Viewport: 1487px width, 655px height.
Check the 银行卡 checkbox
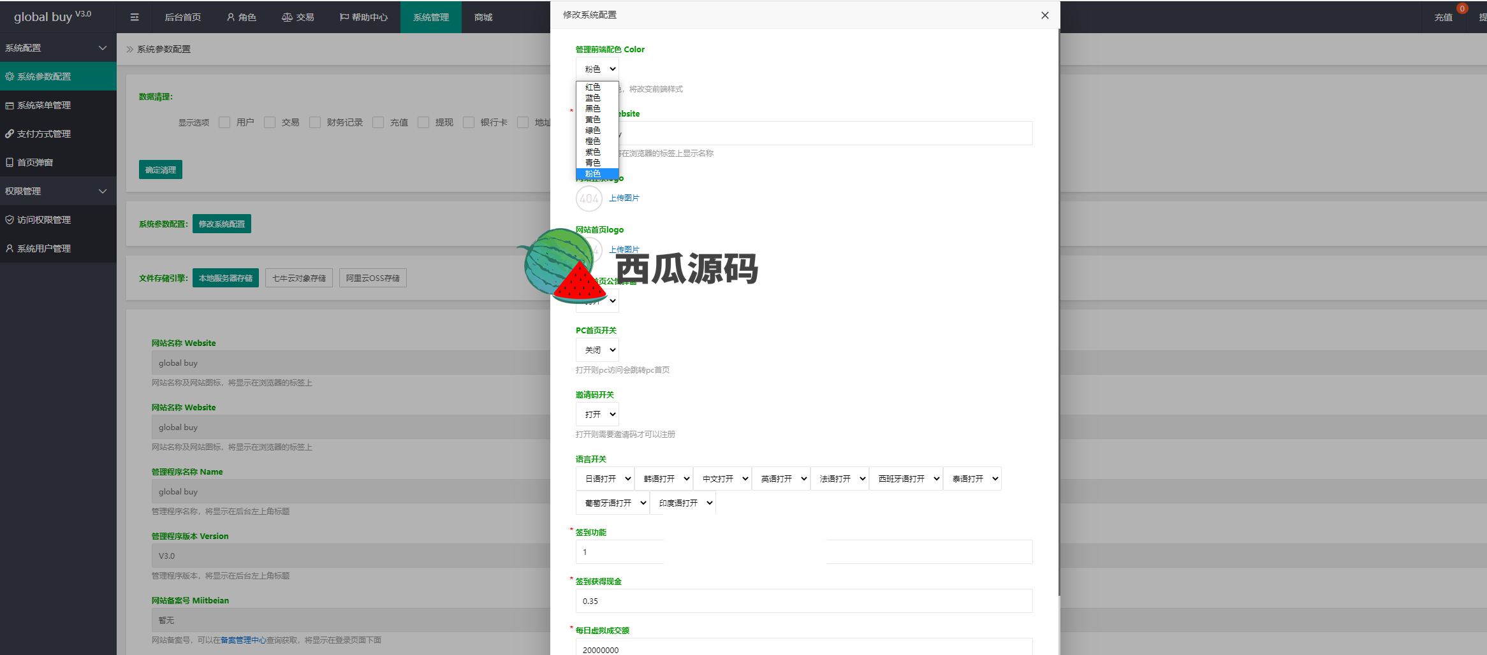pos(469,122)
